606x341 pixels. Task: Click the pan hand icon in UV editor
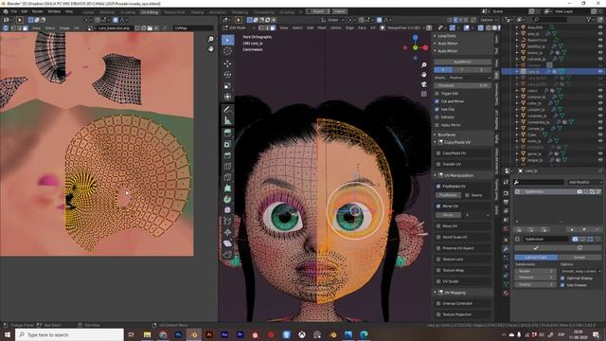click(210, 48)
